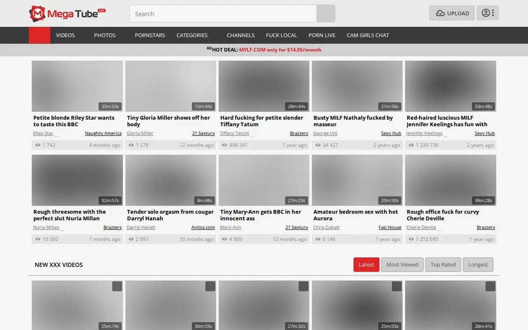This screenshot has height=330, width=528.
Task: Open the VIDEOS menu item
Action: [x=65, y=35]
